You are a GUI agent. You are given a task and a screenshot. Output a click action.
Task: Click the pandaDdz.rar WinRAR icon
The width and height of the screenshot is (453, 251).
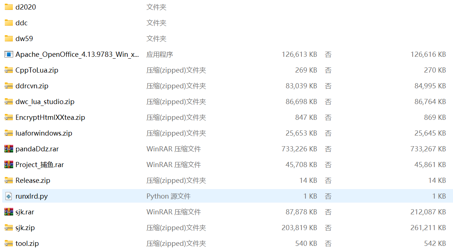coord(9,149)
